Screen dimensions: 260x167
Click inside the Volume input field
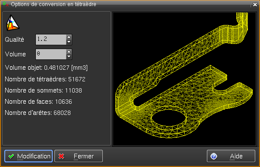click(x=51, y=54)
